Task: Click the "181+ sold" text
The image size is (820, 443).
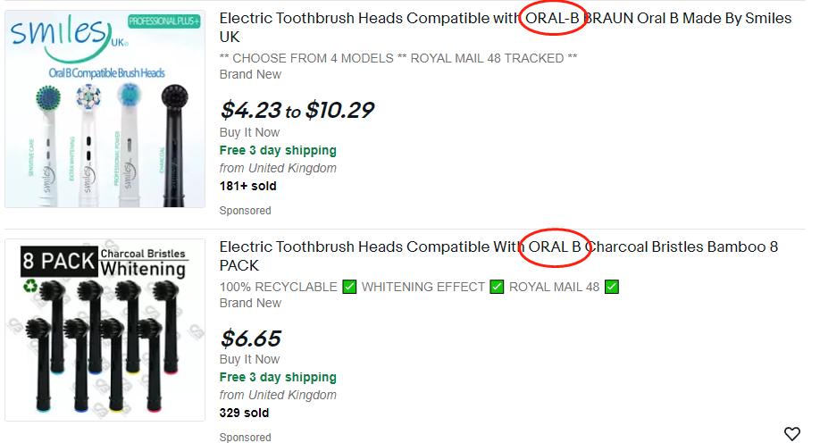Action: click(247, 186)
